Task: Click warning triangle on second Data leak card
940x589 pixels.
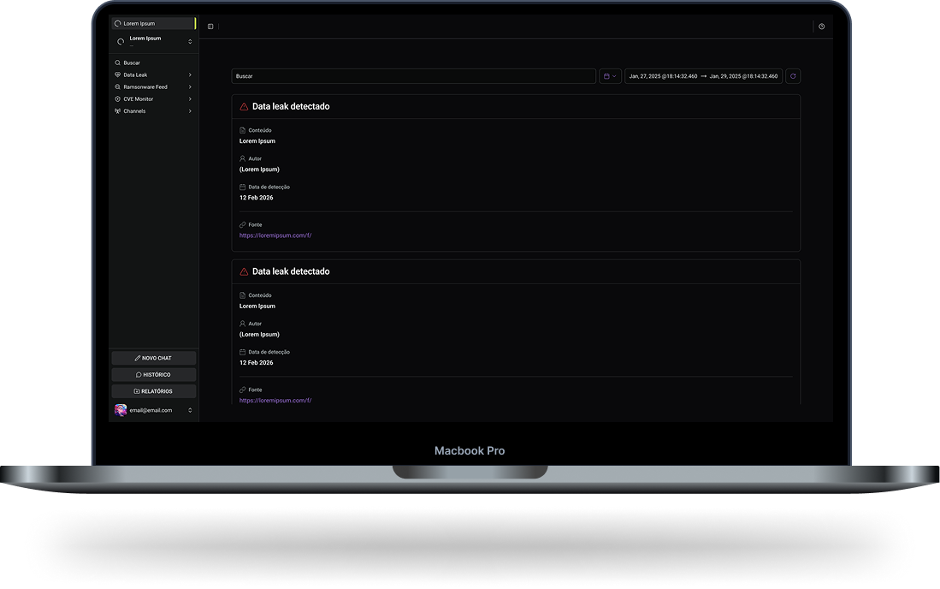Action: pyautogui.click(x=244, y=271)
